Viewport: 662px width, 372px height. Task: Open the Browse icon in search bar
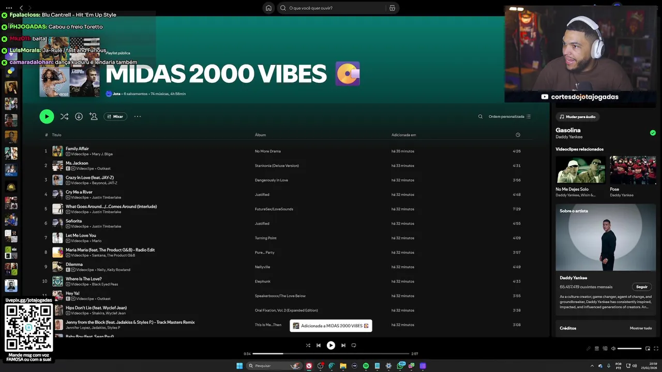(x=392, y=8)
